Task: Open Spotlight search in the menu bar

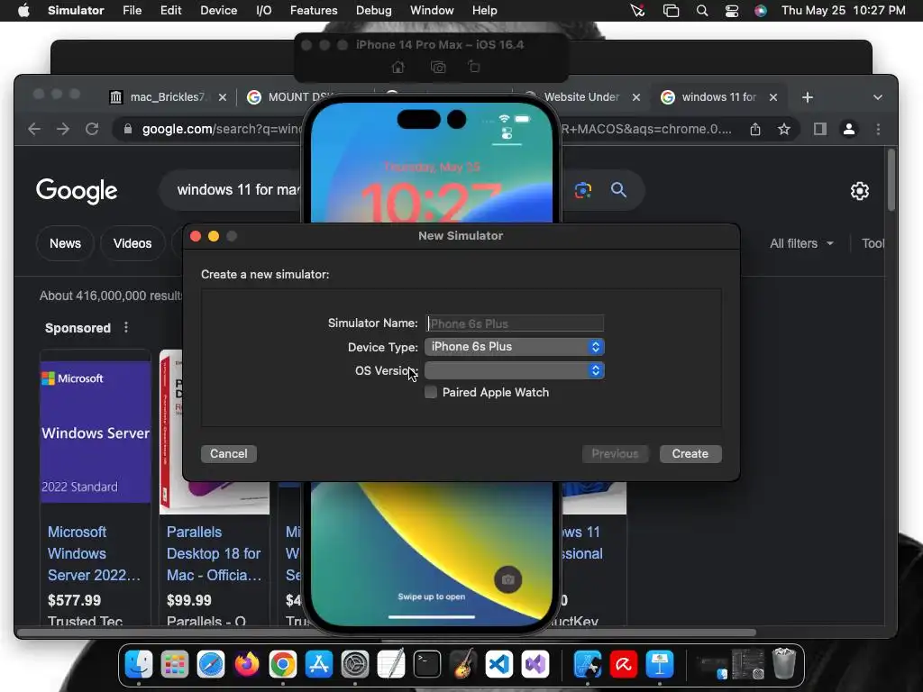Action: click(701, 11)
